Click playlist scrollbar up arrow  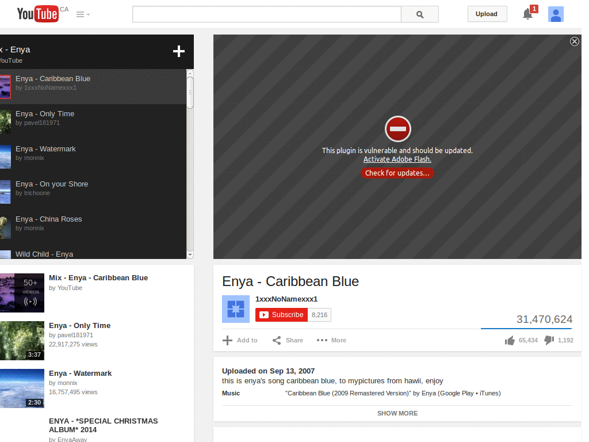(x=190, y=73)
